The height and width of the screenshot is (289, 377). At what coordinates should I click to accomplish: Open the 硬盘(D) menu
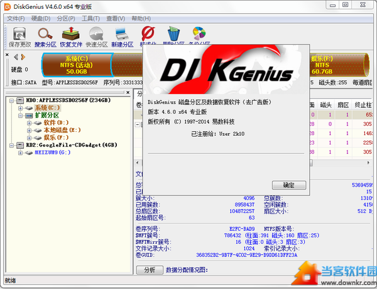tap(40, 18)
